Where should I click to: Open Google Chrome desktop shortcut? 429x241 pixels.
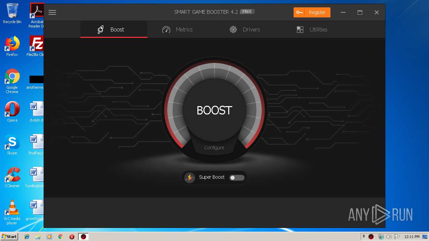click(12, 81)
